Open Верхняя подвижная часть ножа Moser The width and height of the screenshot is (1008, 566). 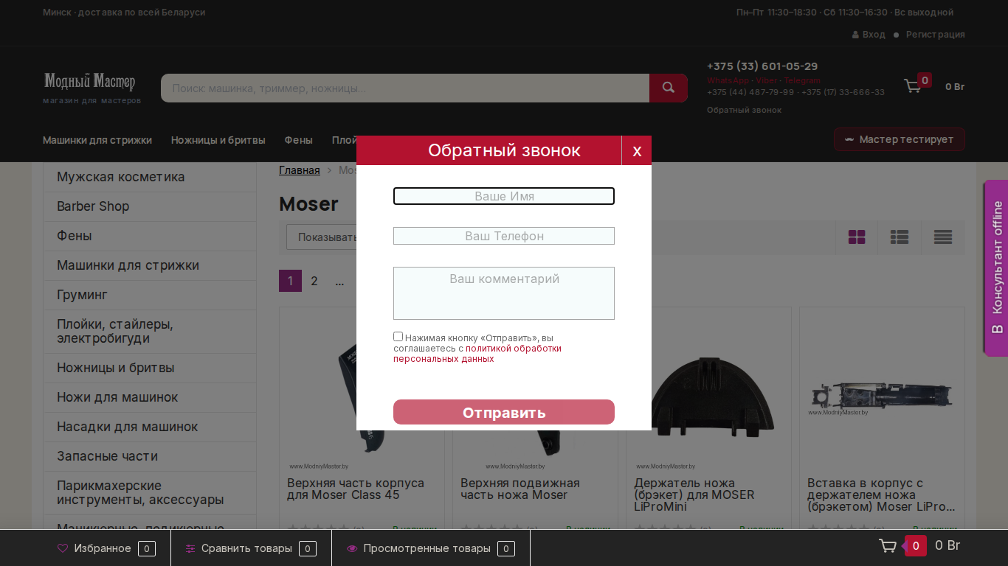click(520, 489)
